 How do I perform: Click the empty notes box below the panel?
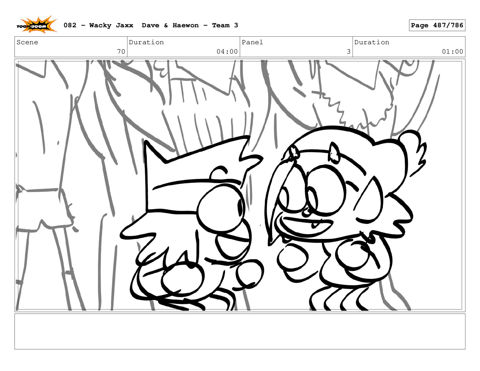click(240, 331)
